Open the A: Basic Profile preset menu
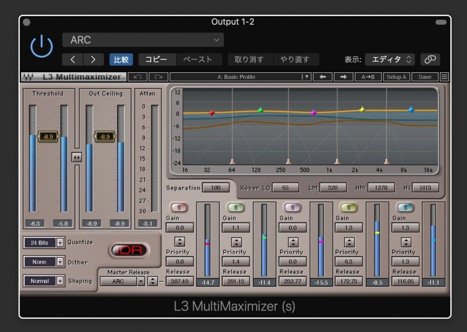 click(237, 77)
